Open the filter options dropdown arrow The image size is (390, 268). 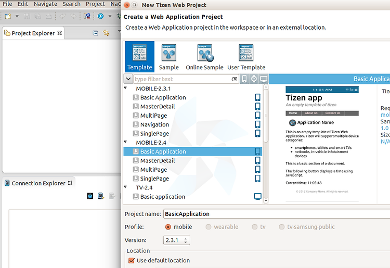coord(128,79)
